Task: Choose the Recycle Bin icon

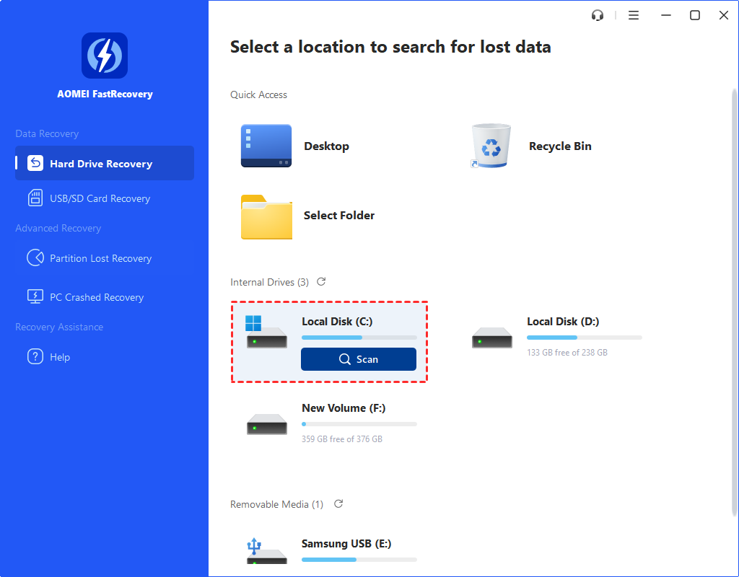Action: (x=491, y=146)
